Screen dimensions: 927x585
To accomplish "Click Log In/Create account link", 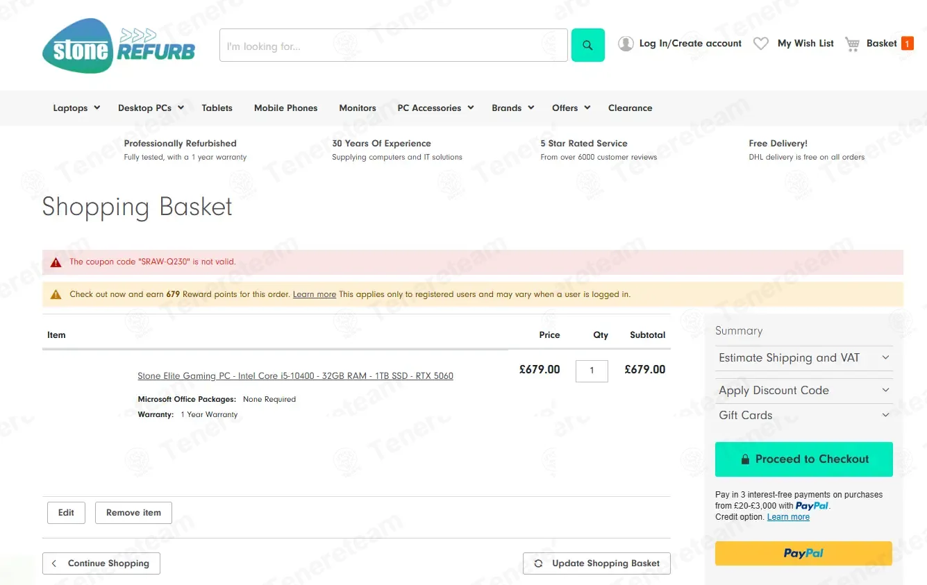I will coord(690,44).
